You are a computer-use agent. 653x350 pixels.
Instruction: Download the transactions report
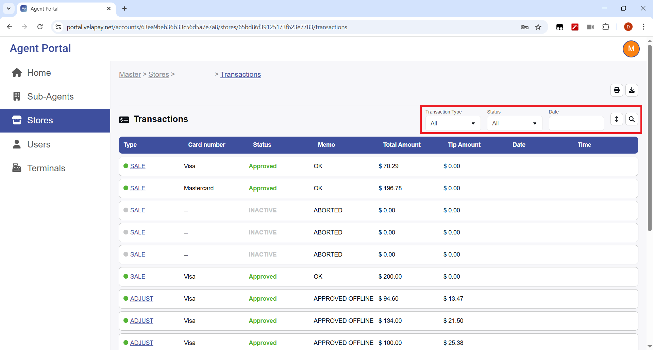click(x=632, y=90)
